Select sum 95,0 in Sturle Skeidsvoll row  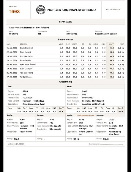(112, 48)
